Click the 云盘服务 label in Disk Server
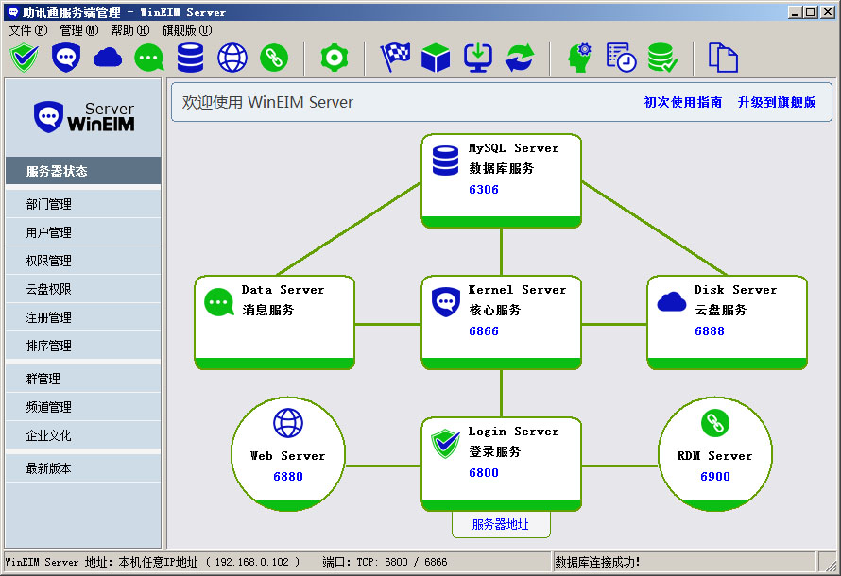This screenshot has width=841, height=576. click(x=721, y=311)
